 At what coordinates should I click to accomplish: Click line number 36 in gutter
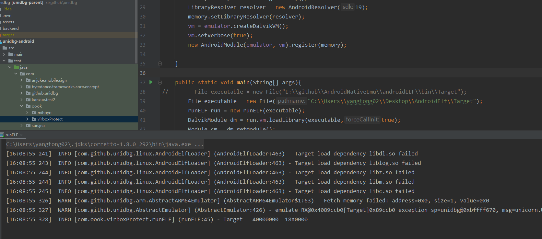143,73
